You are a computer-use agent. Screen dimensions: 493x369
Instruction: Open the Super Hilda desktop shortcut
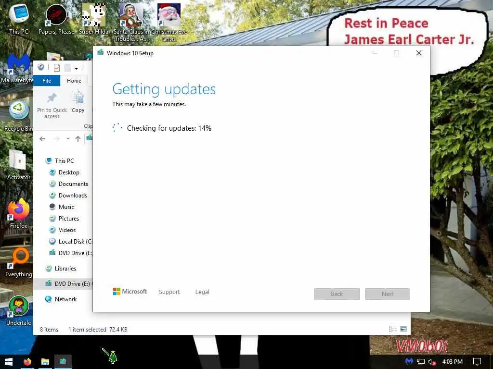(x=94, y=19)
